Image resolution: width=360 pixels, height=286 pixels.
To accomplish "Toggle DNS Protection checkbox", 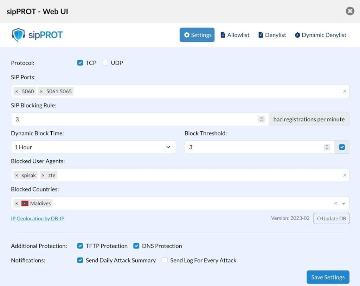I will [x=136, y=246].
